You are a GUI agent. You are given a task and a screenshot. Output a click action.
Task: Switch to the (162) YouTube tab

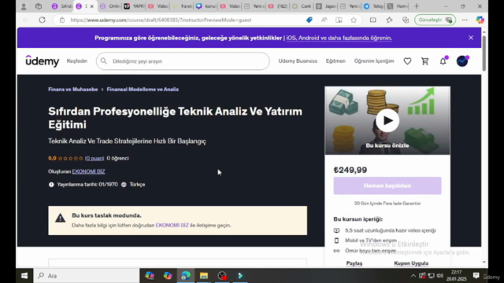point(278,6)
